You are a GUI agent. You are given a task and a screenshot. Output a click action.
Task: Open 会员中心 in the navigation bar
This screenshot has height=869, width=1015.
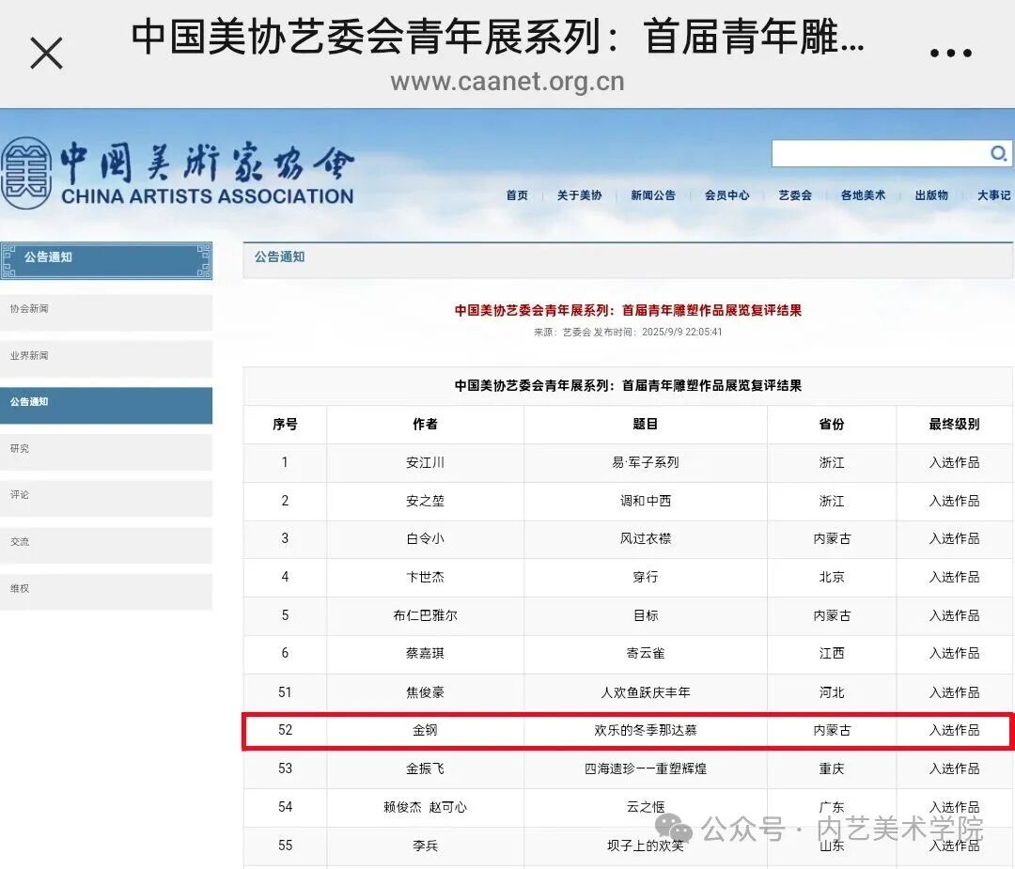coord(726,195)
